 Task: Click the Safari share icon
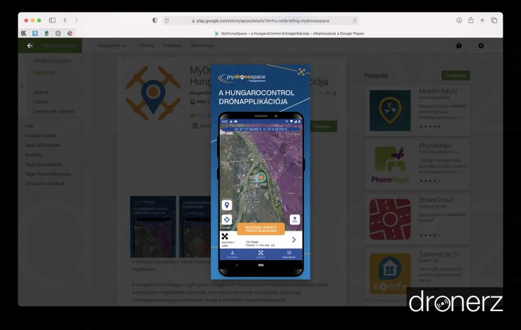(x=471, y=20)
